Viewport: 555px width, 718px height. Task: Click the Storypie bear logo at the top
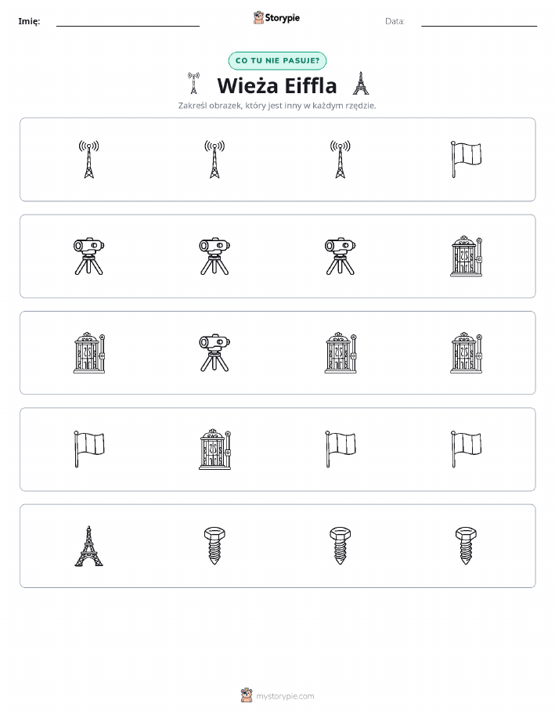[258, 18]
